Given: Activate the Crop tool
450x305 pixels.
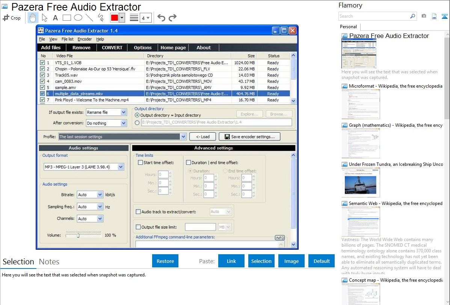Looking at the screenshot, I should (12, 18).
